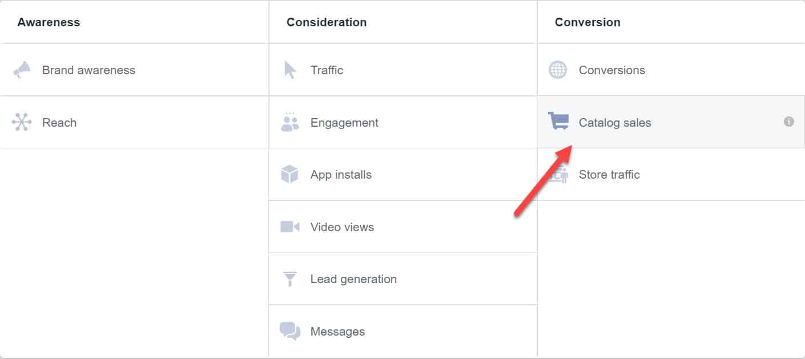The image size is (805, 359).
Task: Choose the Reach objective text
Action: [59, 123]
